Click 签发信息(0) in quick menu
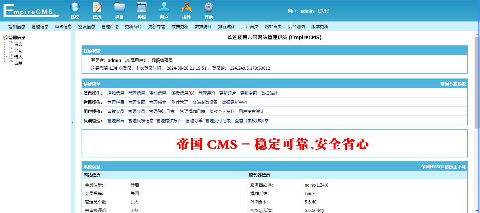The width and height of the screenshot is (480, 213). (x=183, y=93)
